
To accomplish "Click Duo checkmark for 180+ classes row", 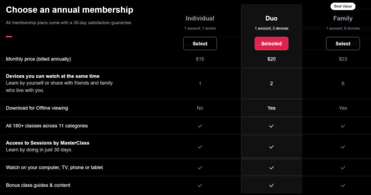I will click(271, 126).
